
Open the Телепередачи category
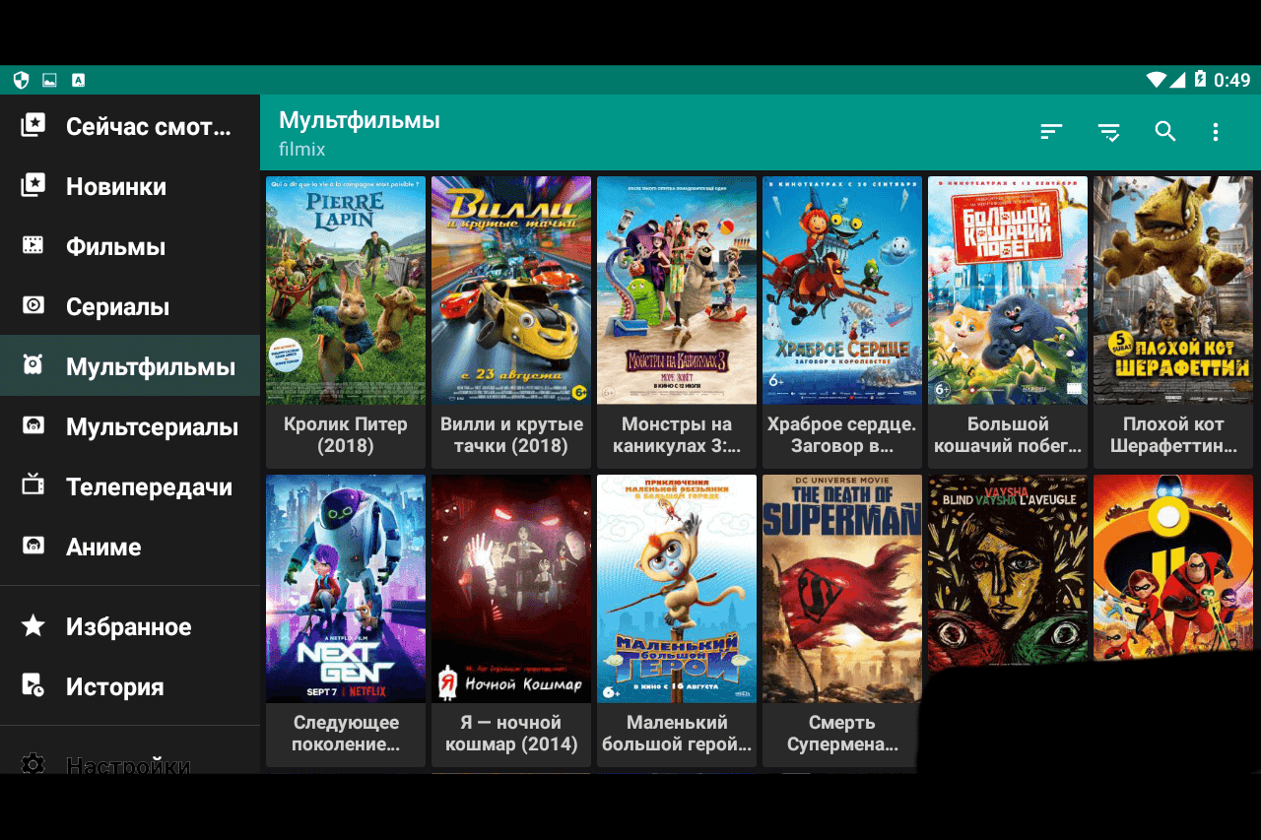(x=130, y=485)
